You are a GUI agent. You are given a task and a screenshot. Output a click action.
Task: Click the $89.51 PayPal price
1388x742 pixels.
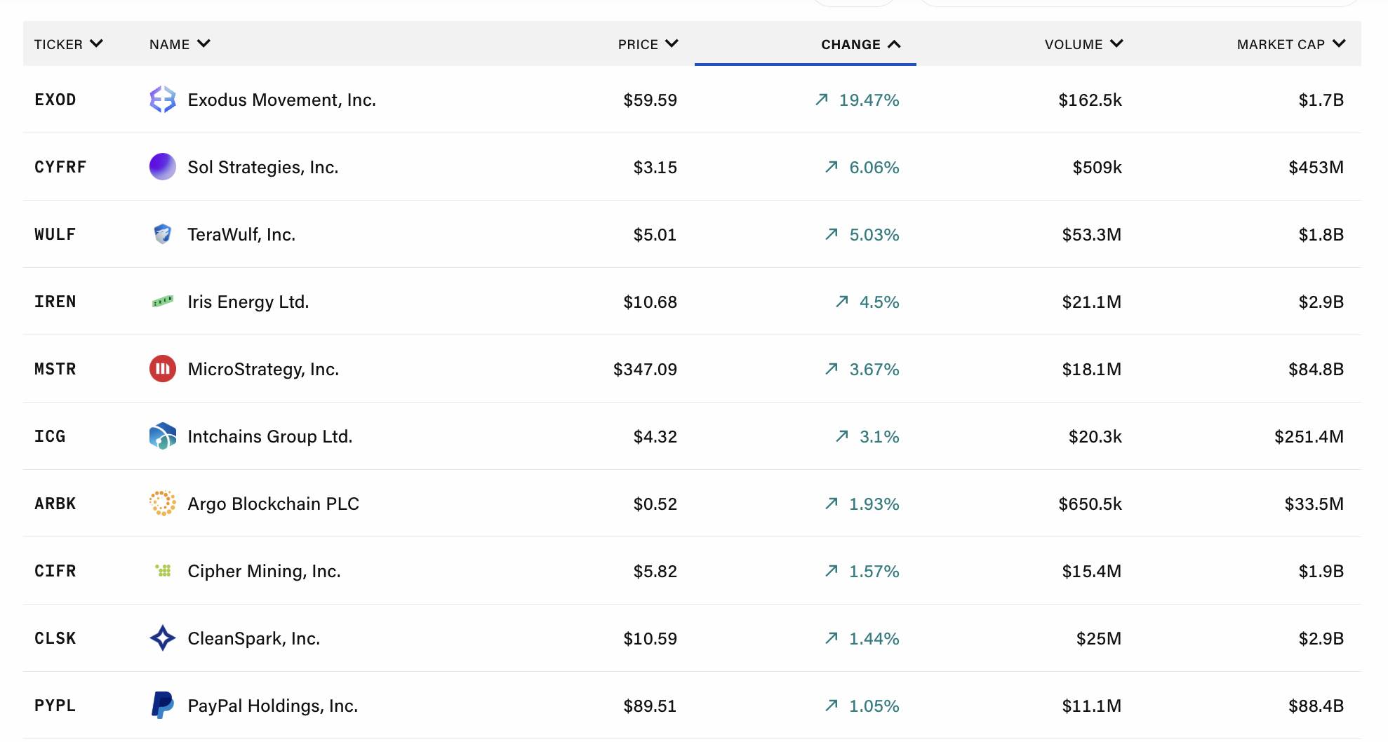650,706
